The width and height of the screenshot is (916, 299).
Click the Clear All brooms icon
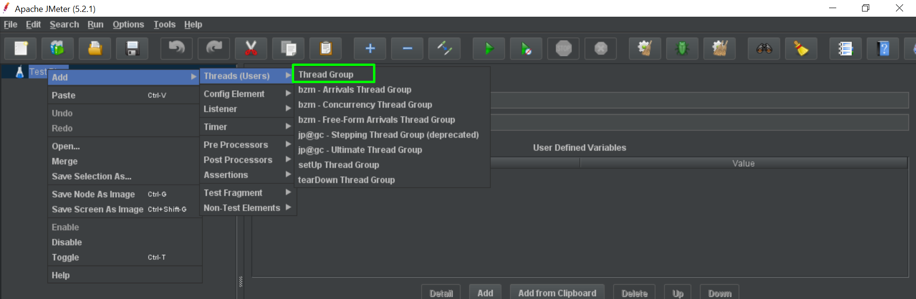tap(720, 48)
